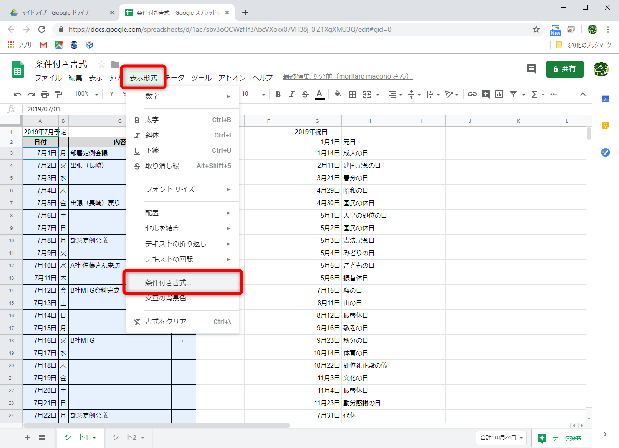Click the 共有 (Share) button
The image size is (619, 448).
(565, 69)
